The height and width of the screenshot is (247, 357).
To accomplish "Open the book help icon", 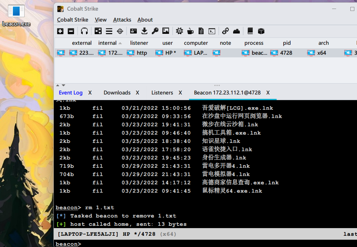I will [250, 31].
